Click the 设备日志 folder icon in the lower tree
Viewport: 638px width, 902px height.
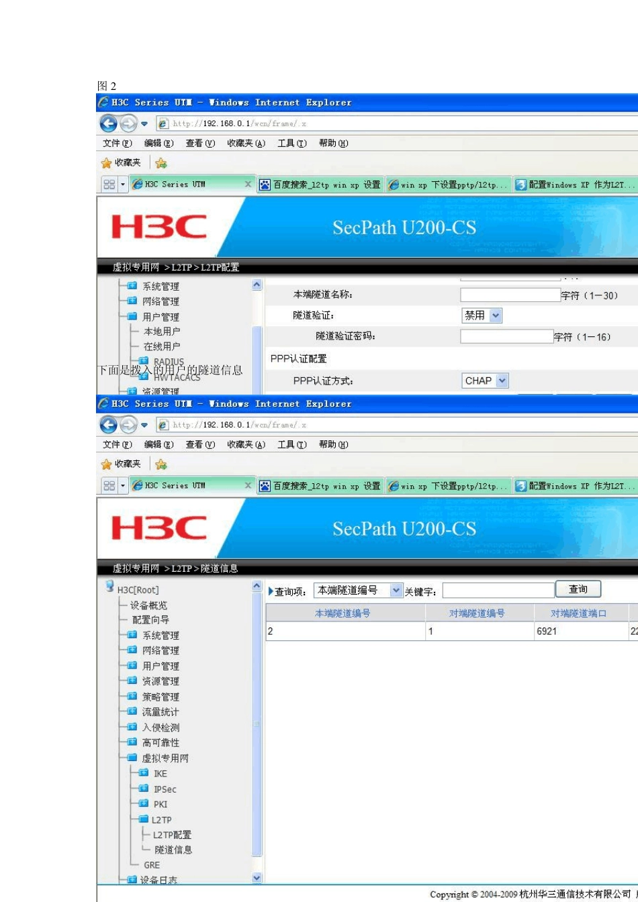pyautogui.click(x=132, y=880)
